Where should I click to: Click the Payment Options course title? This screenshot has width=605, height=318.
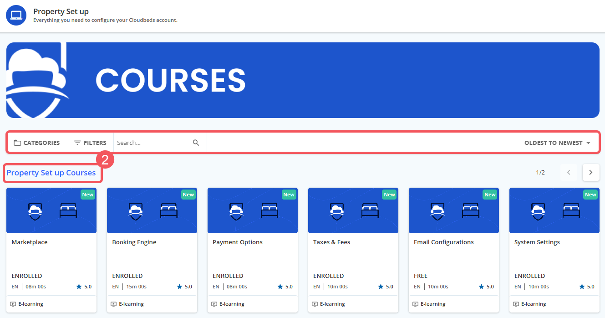point(238,242)
